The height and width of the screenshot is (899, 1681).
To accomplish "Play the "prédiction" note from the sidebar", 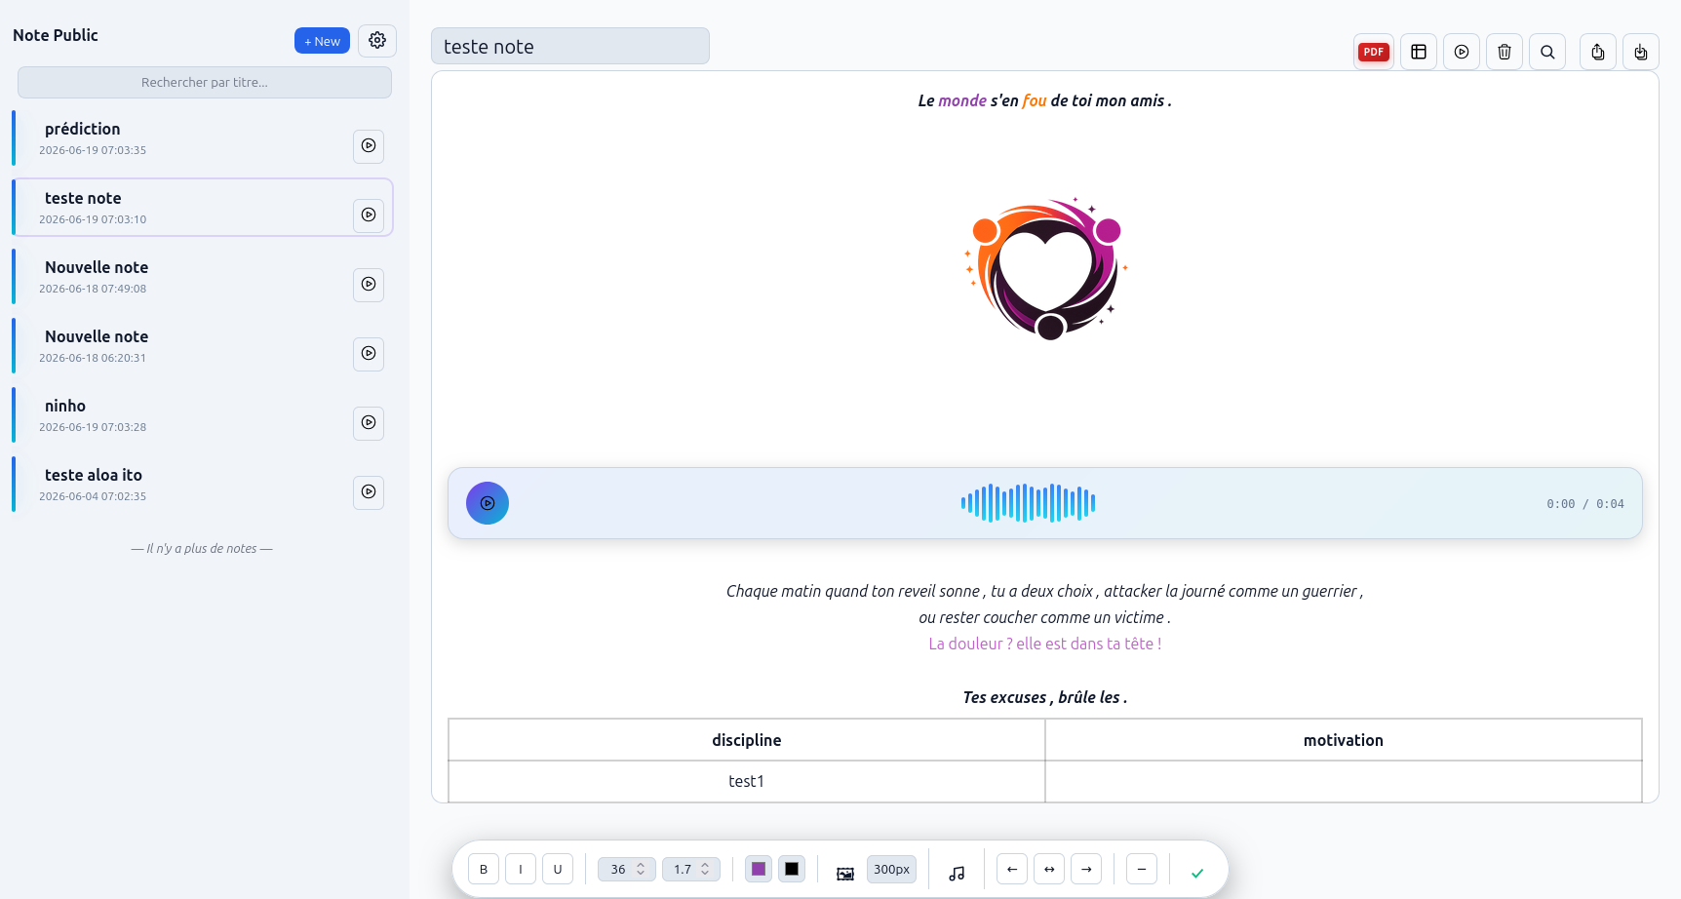I will point(369,146).
